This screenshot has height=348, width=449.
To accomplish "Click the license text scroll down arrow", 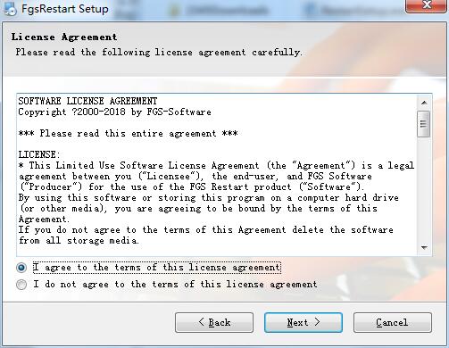I will tap(424, 247).
